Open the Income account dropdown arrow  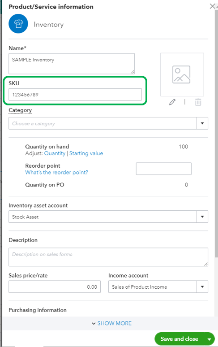point(202,286)
